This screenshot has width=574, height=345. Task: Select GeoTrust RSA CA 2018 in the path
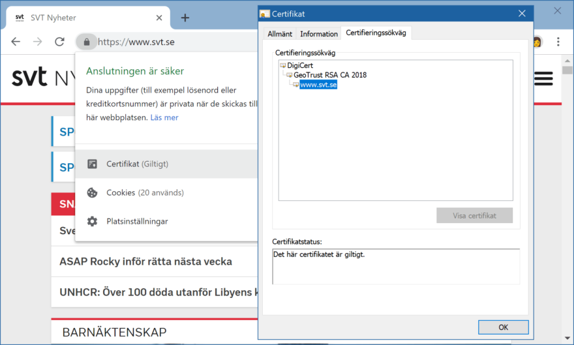tap(330, 75)
